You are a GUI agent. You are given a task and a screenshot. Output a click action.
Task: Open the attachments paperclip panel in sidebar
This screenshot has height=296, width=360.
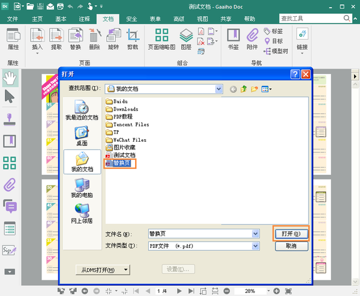pos(10,184)
